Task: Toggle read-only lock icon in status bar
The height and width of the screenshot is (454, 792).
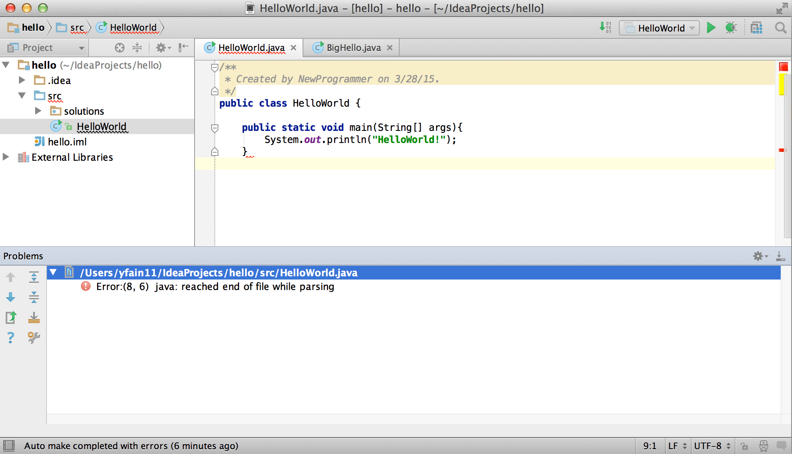Action: pyautogui.click(x=744, y=446)
